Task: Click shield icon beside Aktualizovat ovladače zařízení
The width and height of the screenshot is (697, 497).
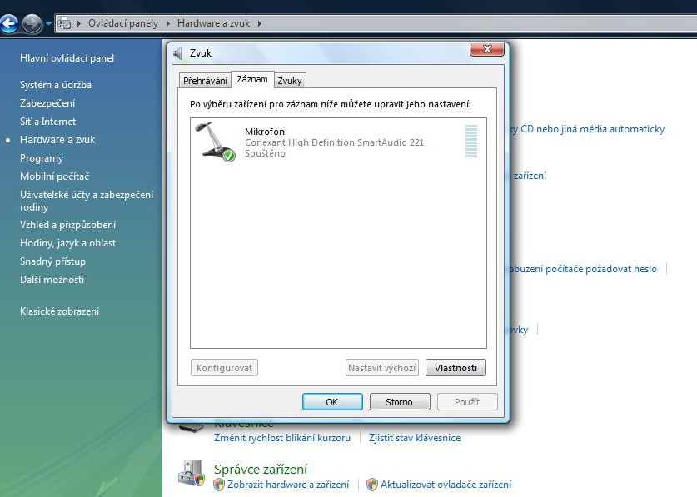Action: [x=372, y=485]
